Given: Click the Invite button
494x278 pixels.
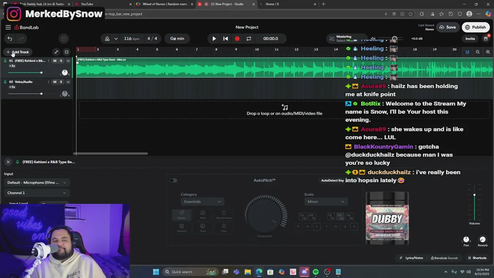Looking at the screenshot, I should (470, 39).
